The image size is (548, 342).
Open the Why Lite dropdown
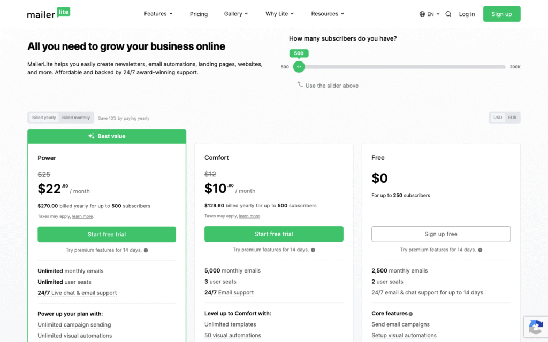(279, 14)
